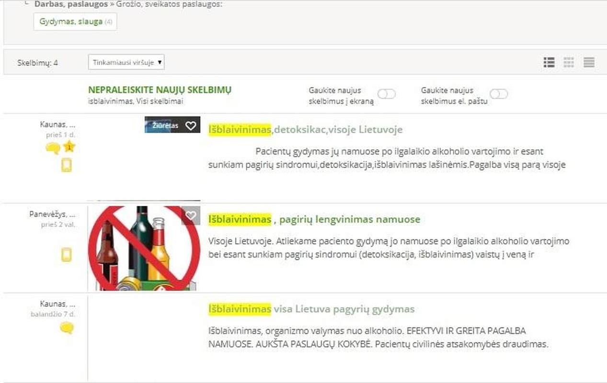Click star badge on first Kaunas listing

[x=69, y=147]
